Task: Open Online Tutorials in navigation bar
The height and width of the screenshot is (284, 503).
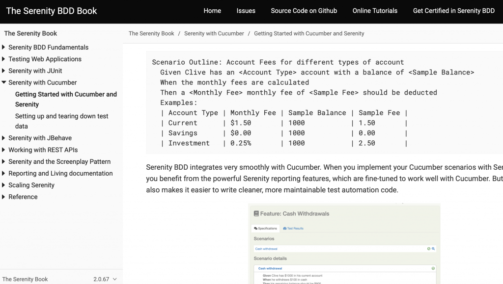Action: pos(375,11)
